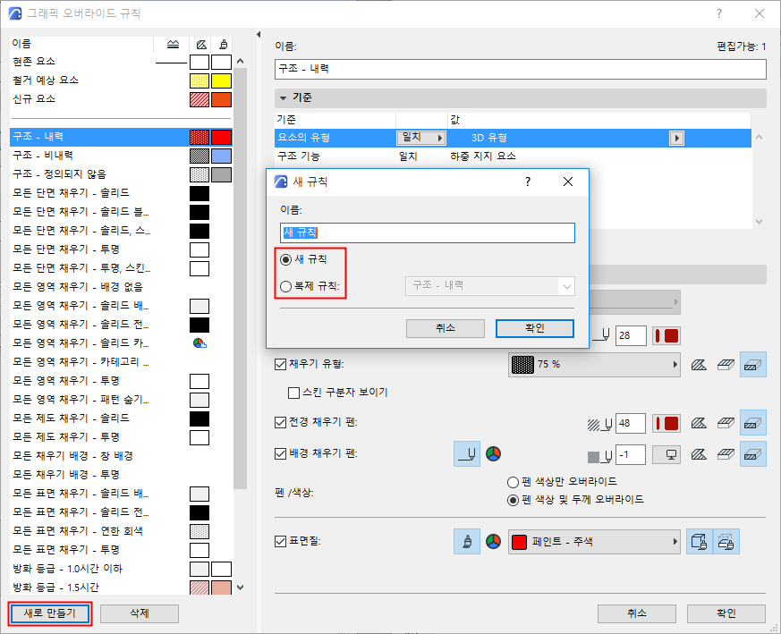This screenshot has width=781, height=634.
Task: Select 펜 색상 및 두께 오버라이드 radio
Action: [x=513, y=500]
